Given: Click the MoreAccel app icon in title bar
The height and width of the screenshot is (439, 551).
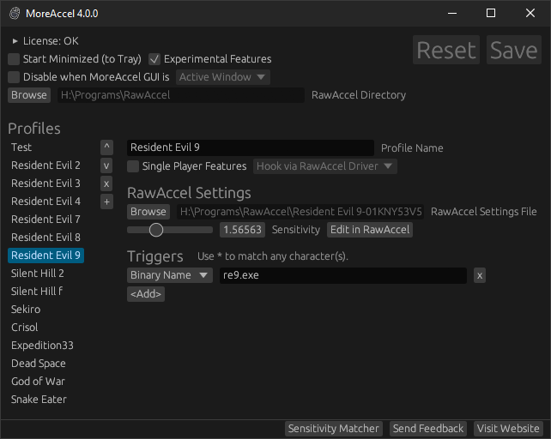Looking at the screenshot, I should pyautogui.click(x=15, y=14).
